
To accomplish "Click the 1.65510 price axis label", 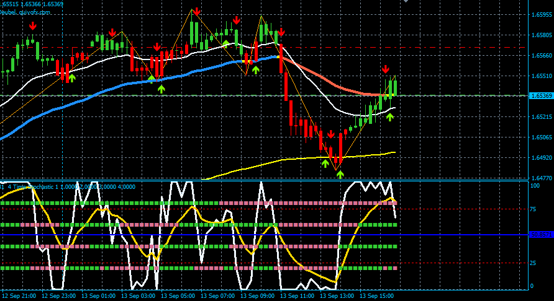I will coord(542,76).
